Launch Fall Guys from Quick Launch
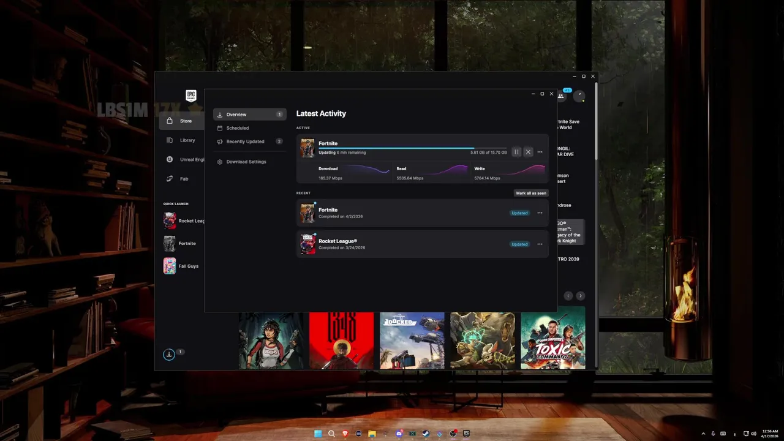Screen dimensions: 784x441 pyautogui.click(x=181, y=266)
